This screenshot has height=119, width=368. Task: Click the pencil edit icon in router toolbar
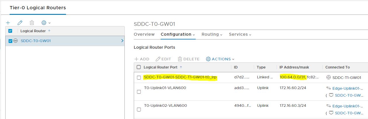(20, 23)
